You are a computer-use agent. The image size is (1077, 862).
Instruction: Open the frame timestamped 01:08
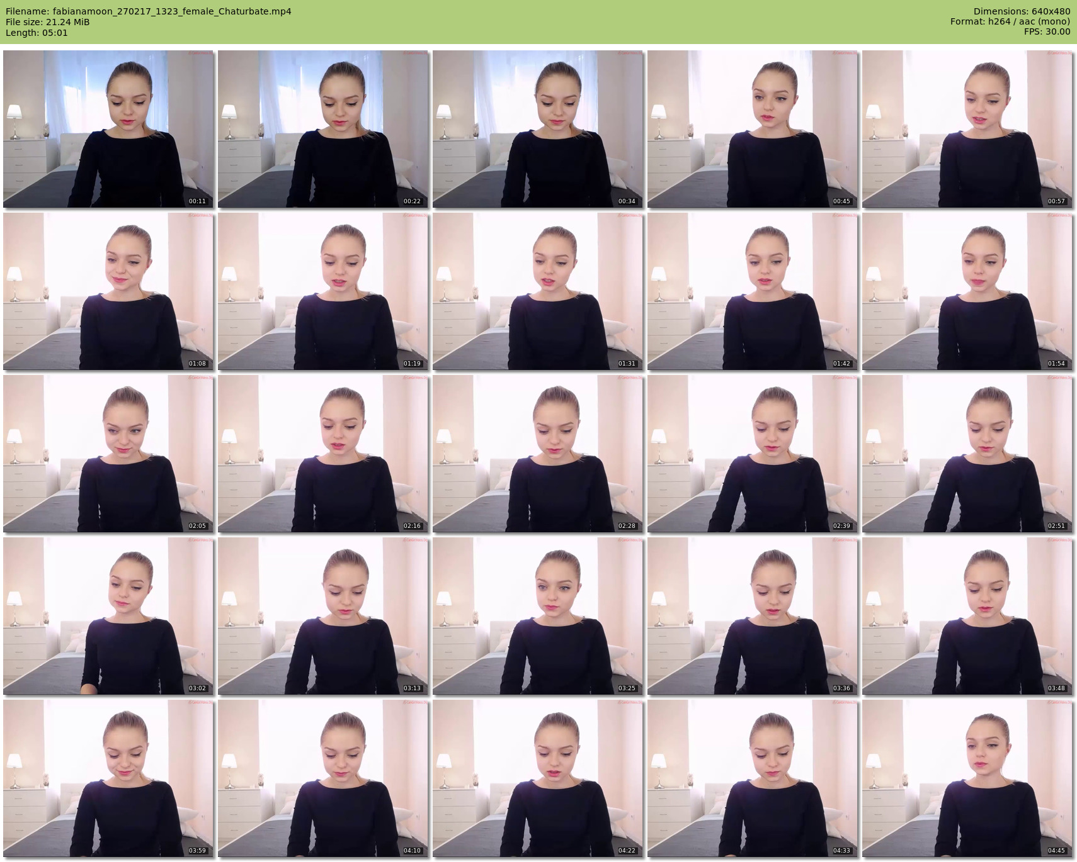coord(108,291)
